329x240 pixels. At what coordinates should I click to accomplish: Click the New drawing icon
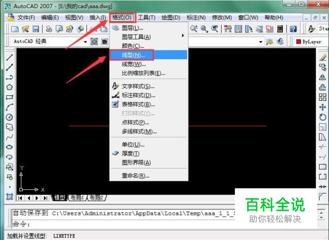15,29
